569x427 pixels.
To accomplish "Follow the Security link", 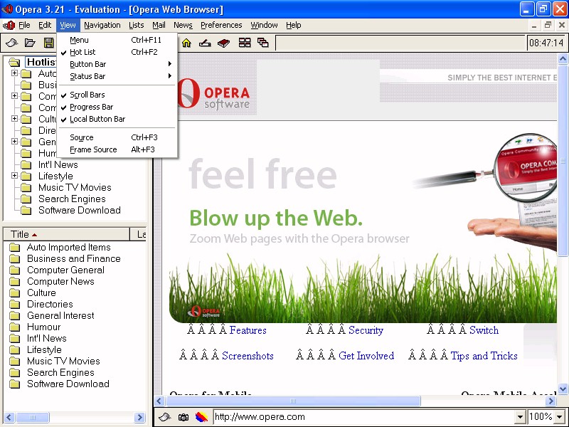I will tap(366, 330).
